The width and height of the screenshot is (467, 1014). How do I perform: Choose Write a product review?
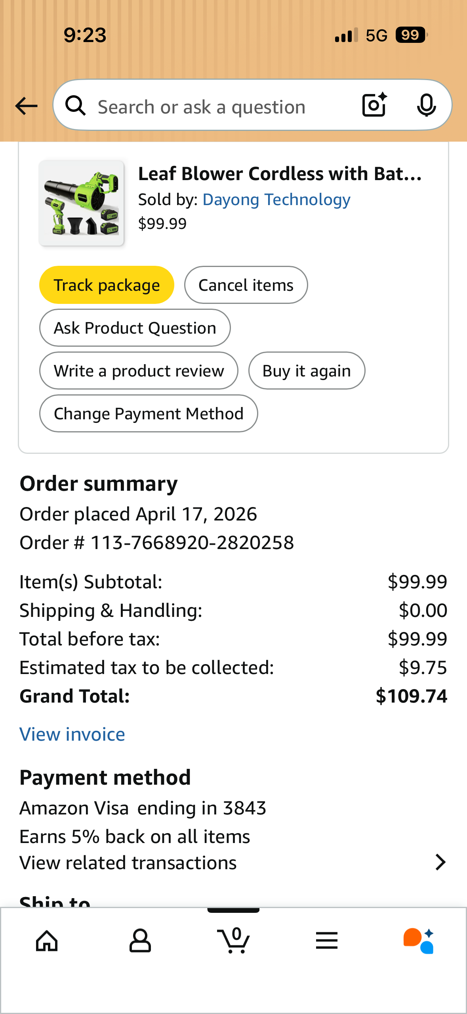pyautogui.click(x=139, y=371)
